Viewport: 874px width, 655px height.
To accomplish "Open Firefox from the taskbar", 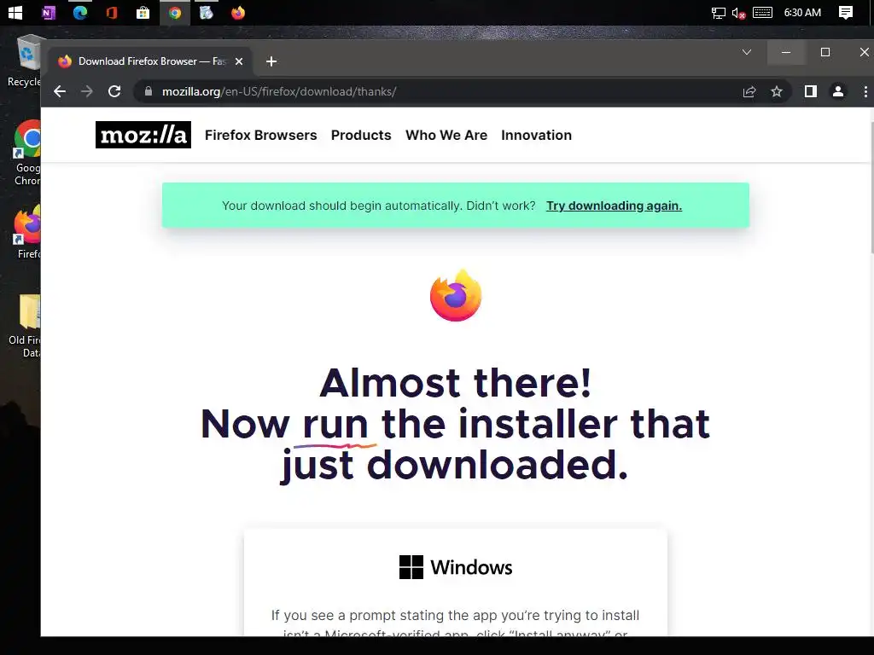I will coord(238,12).
